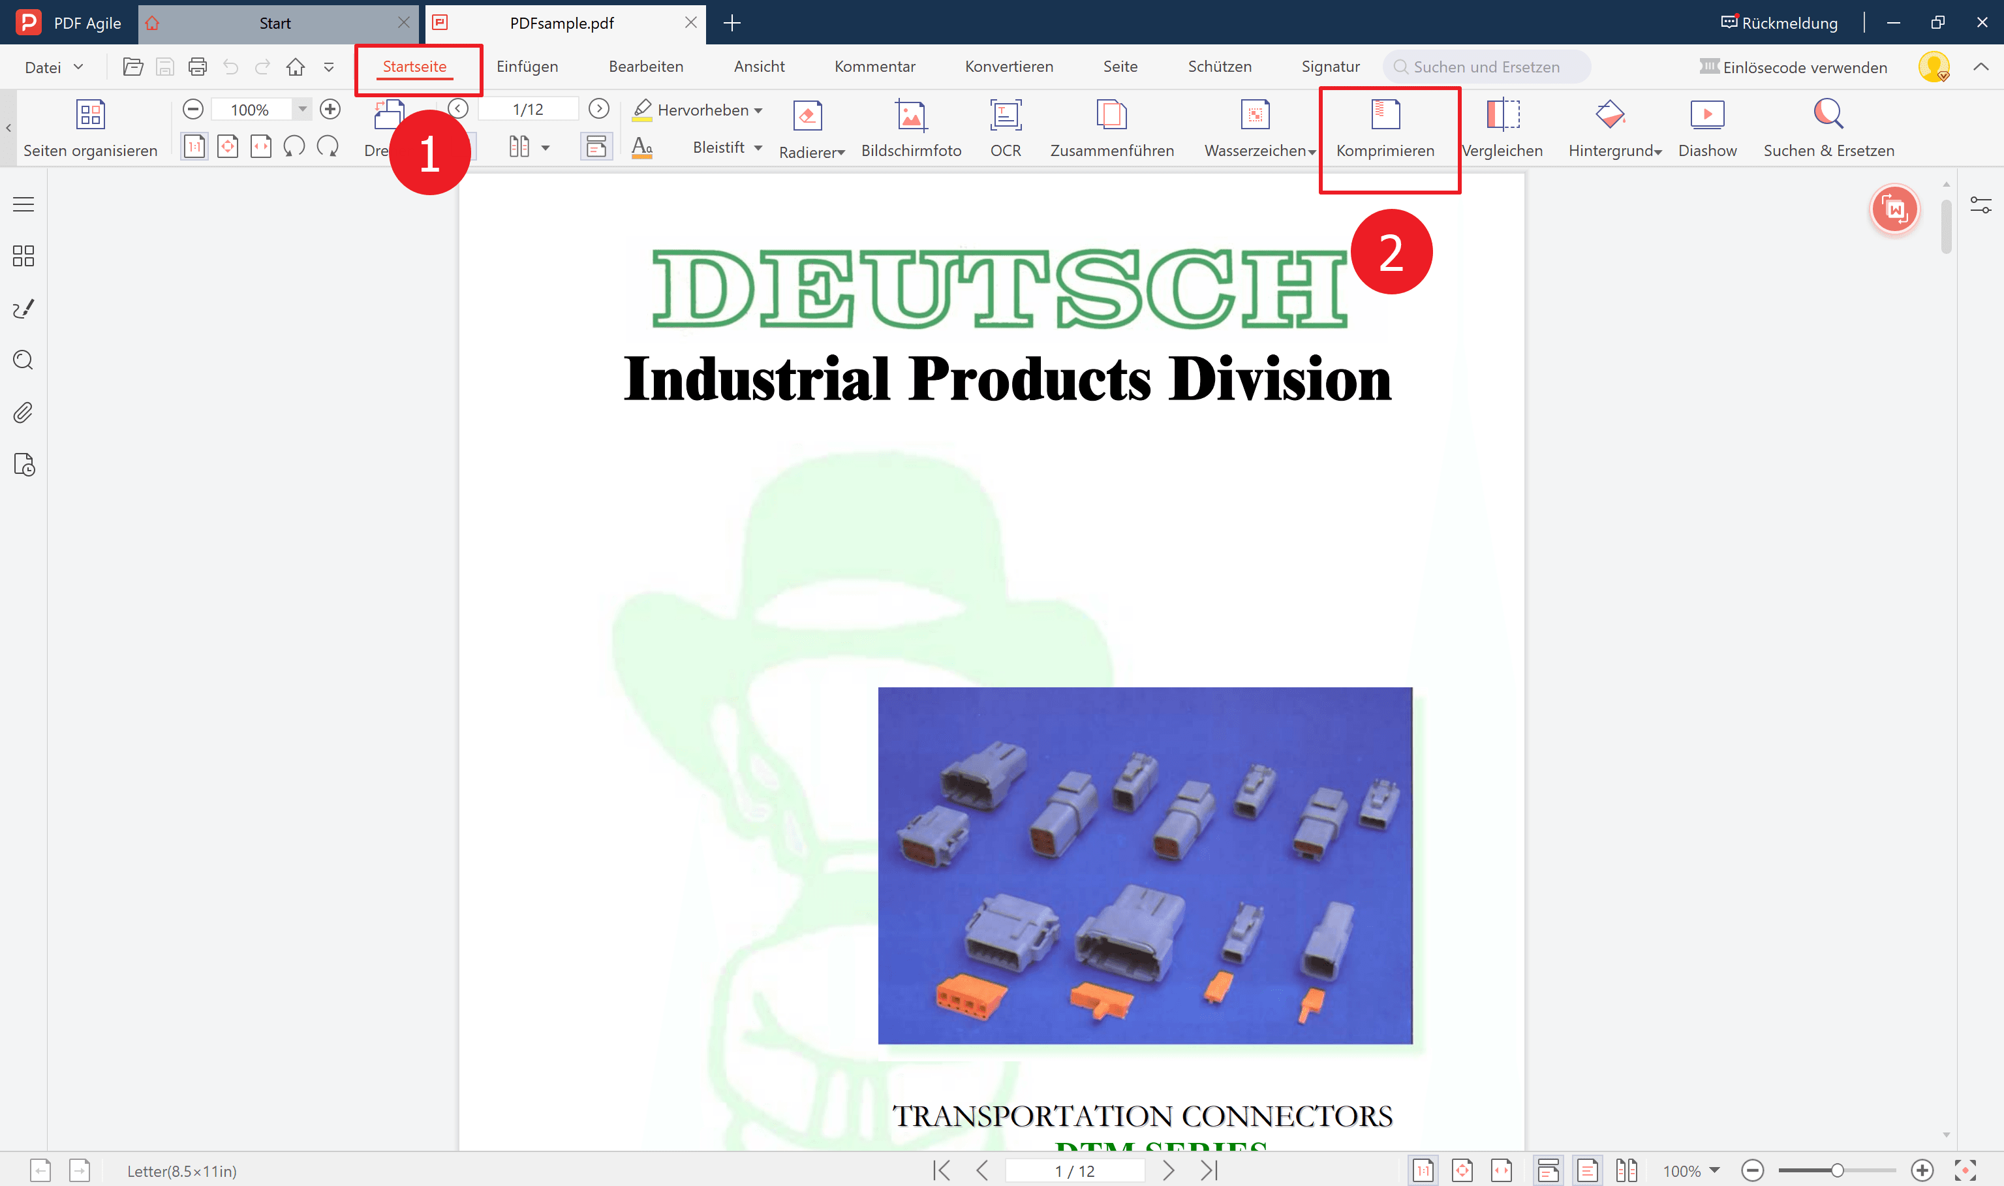Open the search sidebar panel
The image size is (2004, 1186).
tap(23, 360)
